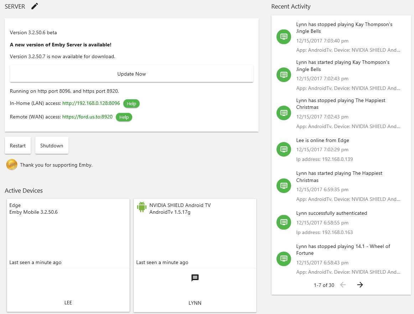Click activity icon for Wheel of Fortune entry

pos(284,258)
